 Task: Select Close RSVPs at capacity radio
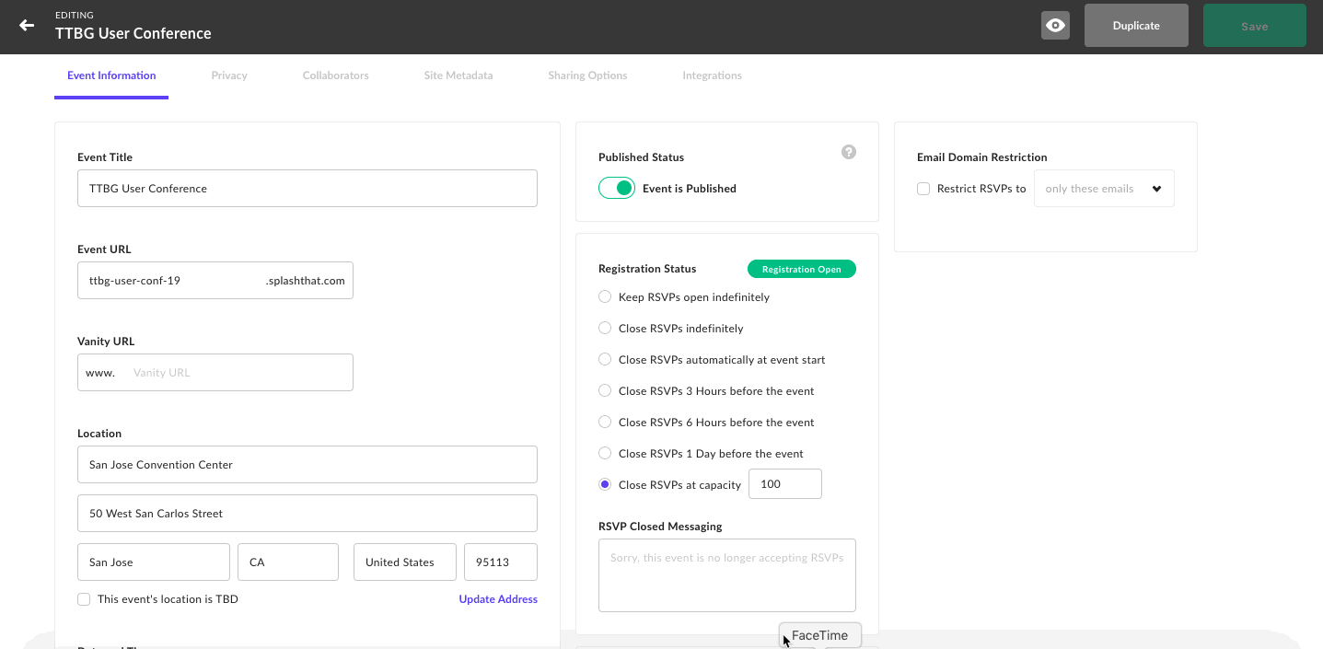click(x=605, y=484)
